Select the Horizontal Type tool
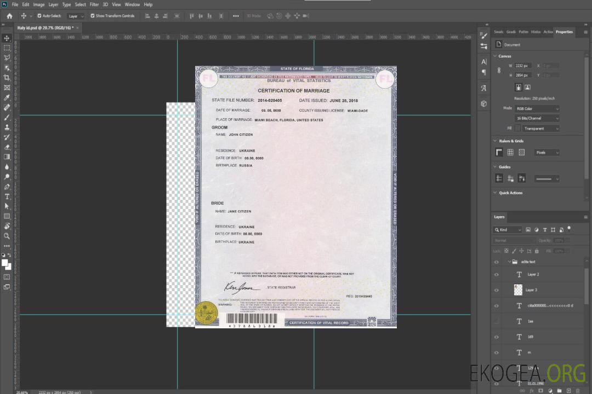The image size is (592, 394). click(7, 196)
